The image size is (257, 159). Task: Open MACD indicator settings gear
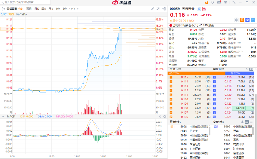[x=165, y=117]
